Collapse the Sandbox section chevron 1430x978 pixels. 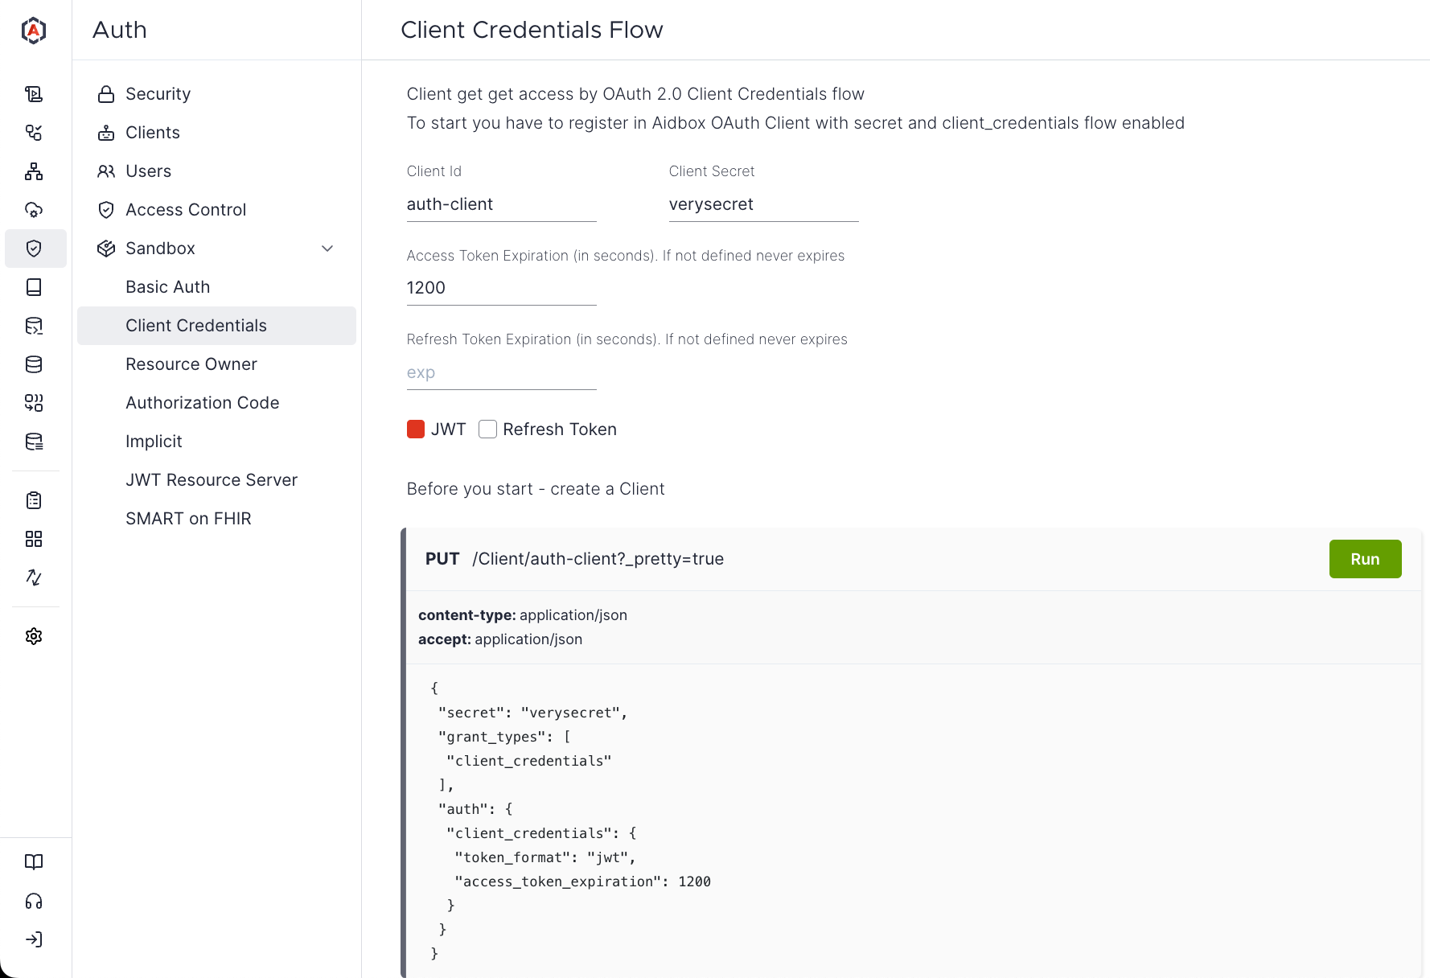pos(327,249)
